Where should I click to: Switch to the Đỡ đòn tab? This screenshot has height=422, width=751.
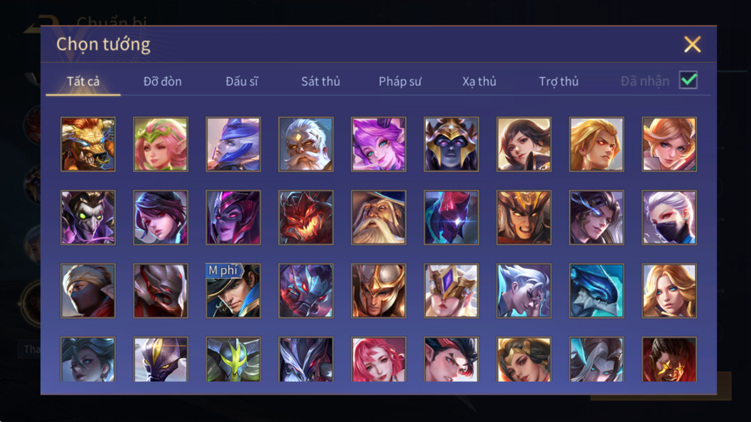(162, 81)
